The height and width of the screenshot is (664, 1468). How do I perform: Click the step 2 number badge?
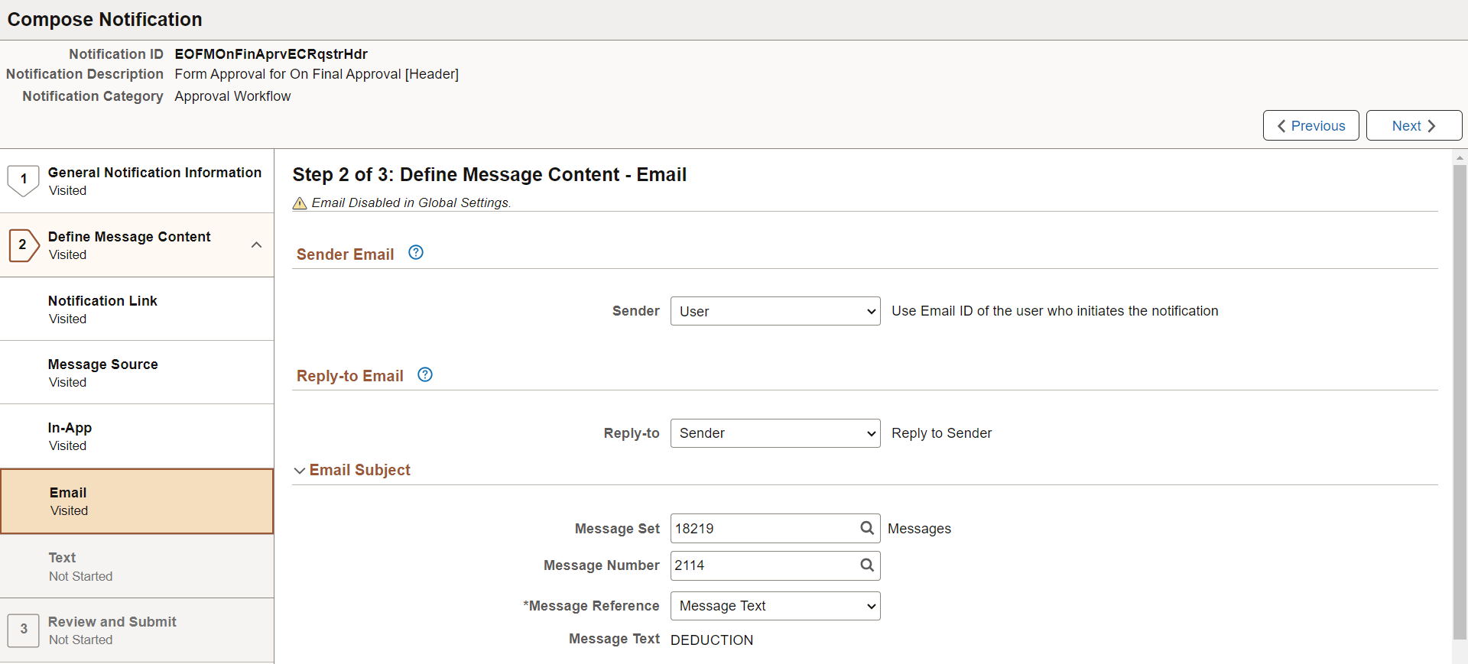click(24, 245)
